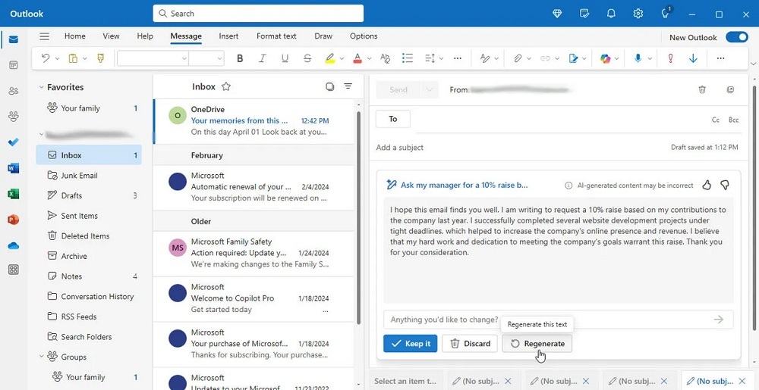Open the Word app in the sidebar
The height and width of the screenshot is (390, 759).
[13, 168]
